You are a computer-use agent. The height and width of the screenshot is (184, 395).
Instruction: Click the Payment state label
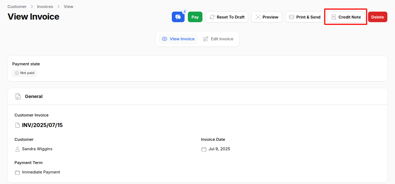point(26,64)
